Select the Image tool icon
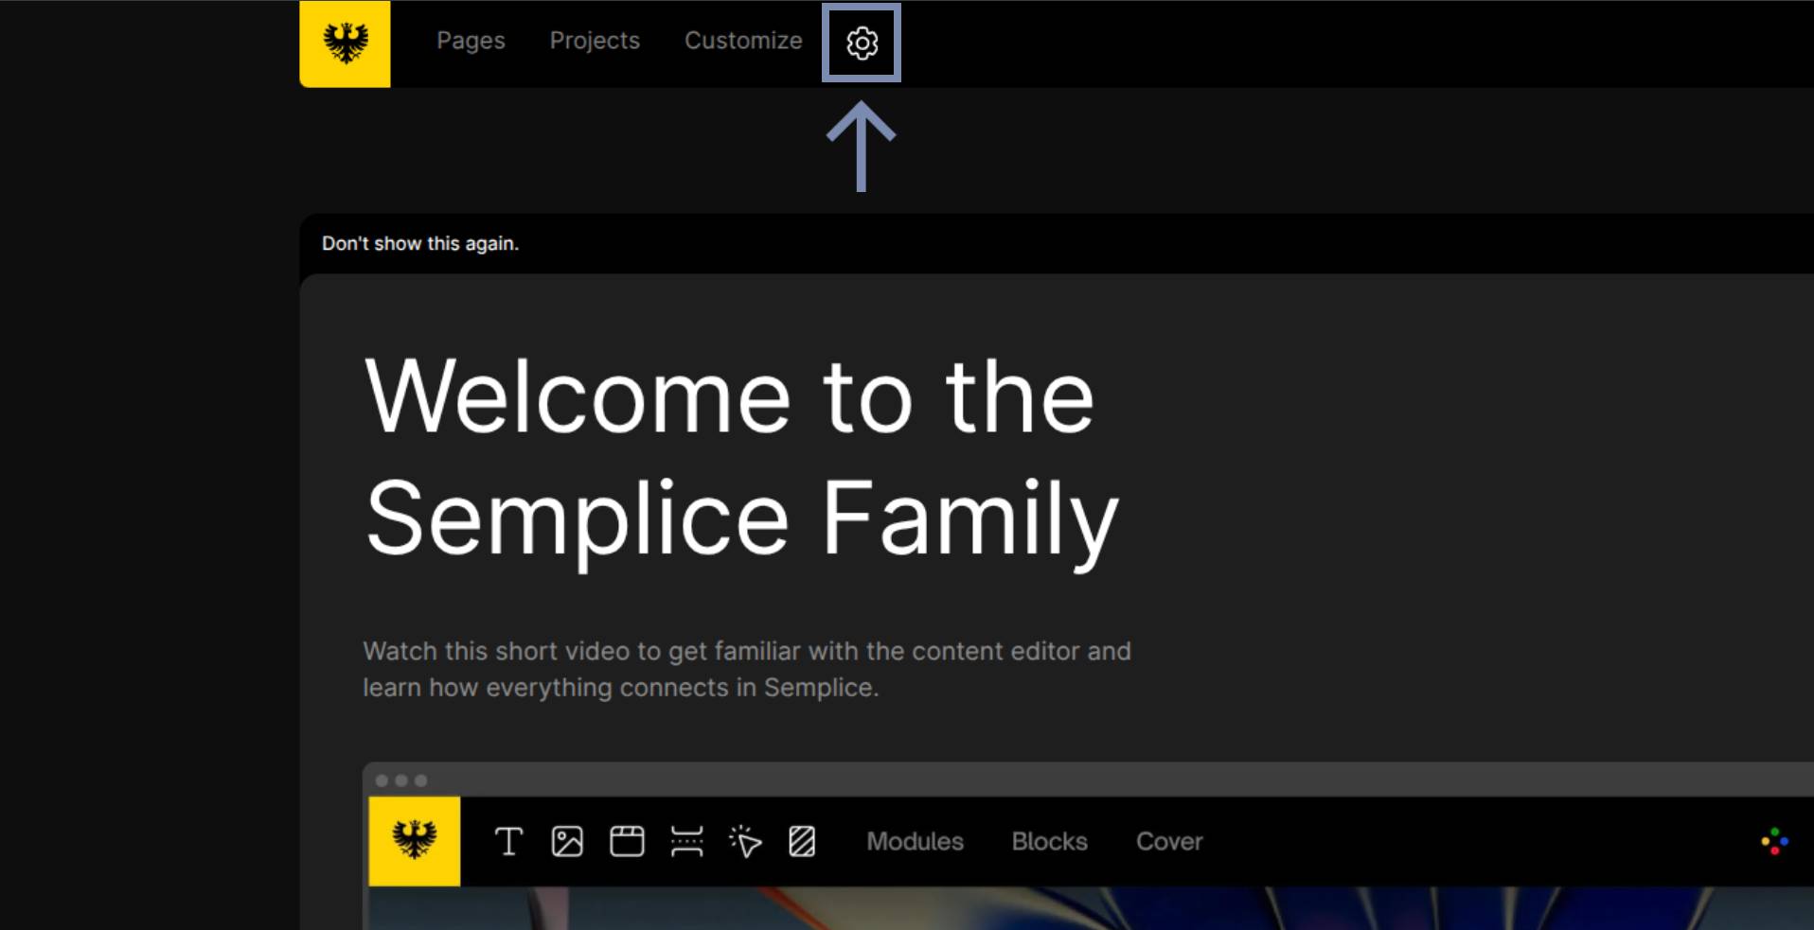Image resolution: width=1814 pixels, height=930 pixels. pos(567,841)
